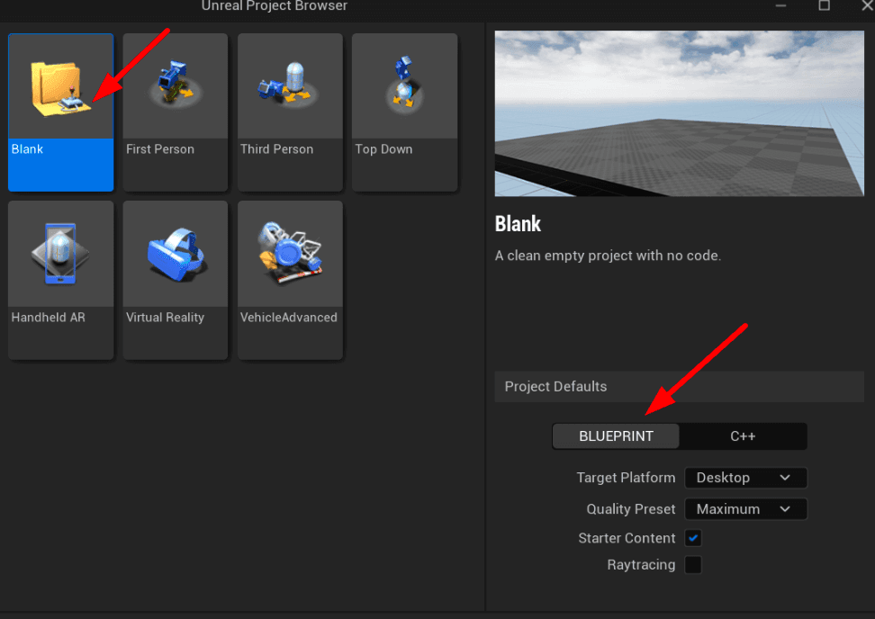Select the Blank template folder icon
Image resolution: width=875 pixels, height=619 pixels.
tap(60, 88)
